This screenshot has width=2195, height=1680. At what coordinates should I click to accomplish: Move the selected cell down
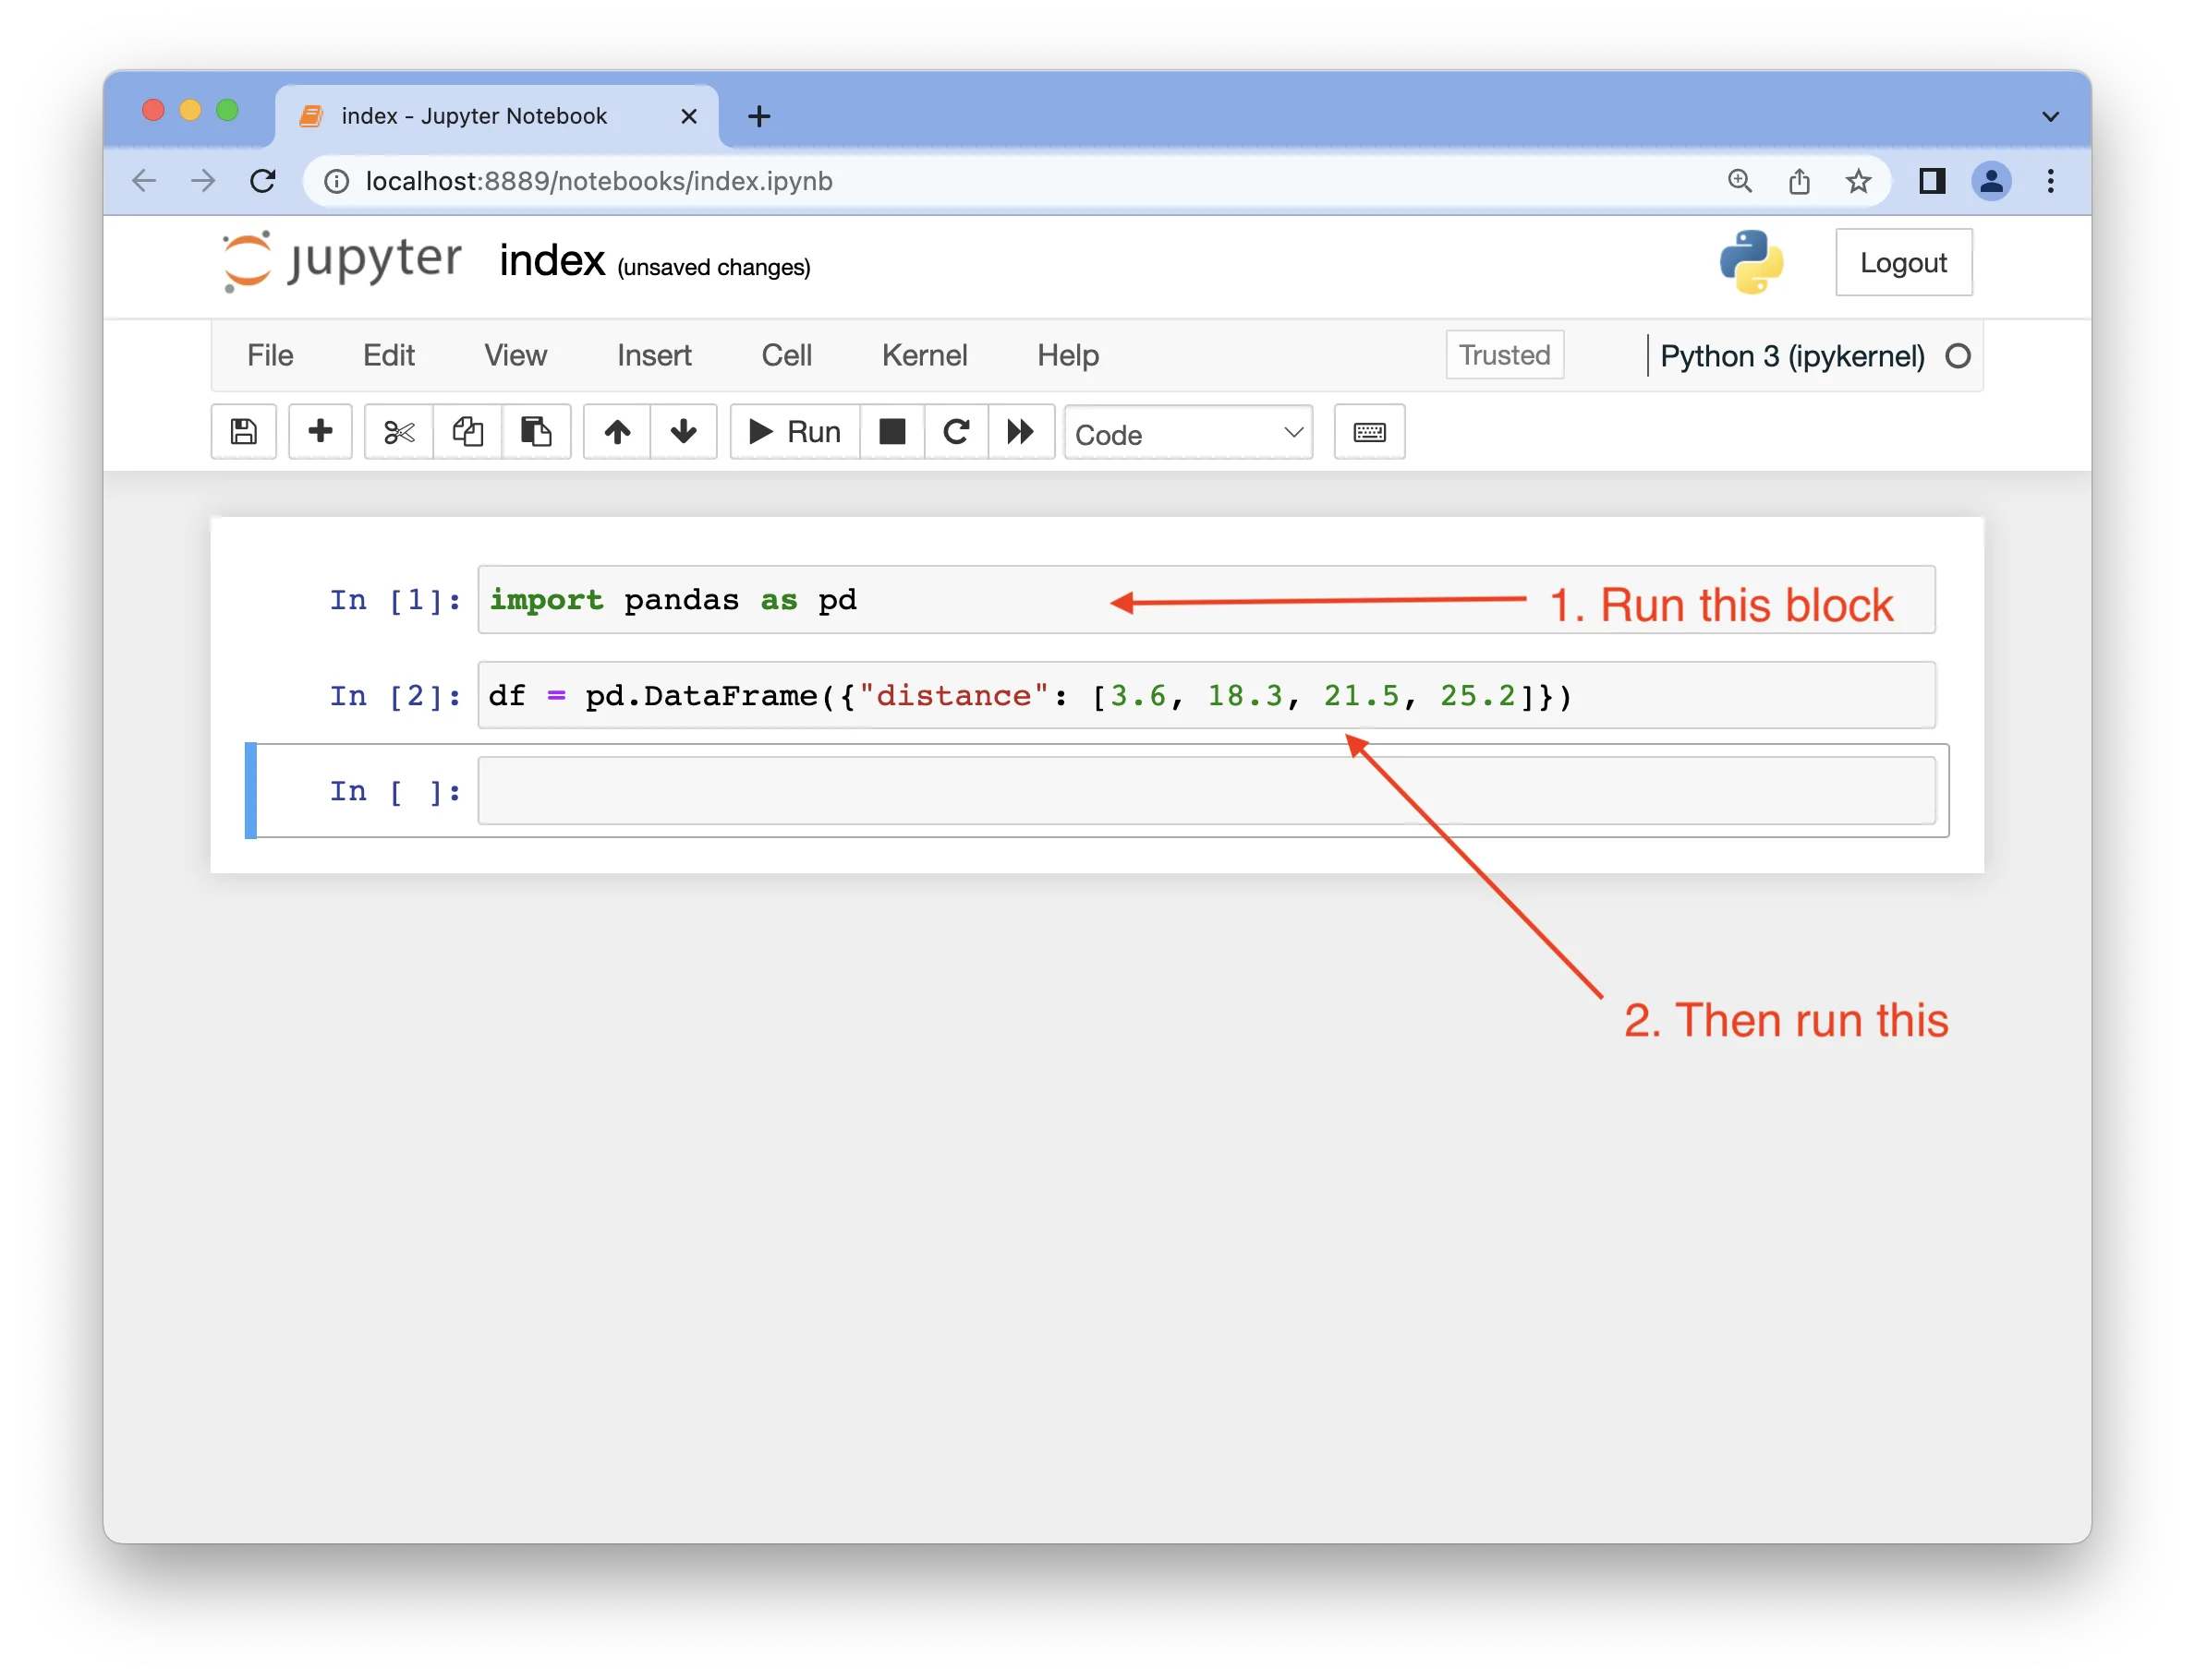683,431
